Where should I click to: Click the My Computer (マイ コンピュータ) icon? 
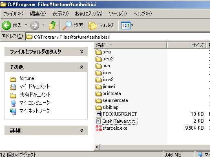coord(13,104)
